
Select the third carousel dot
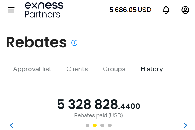pos(102,125)
